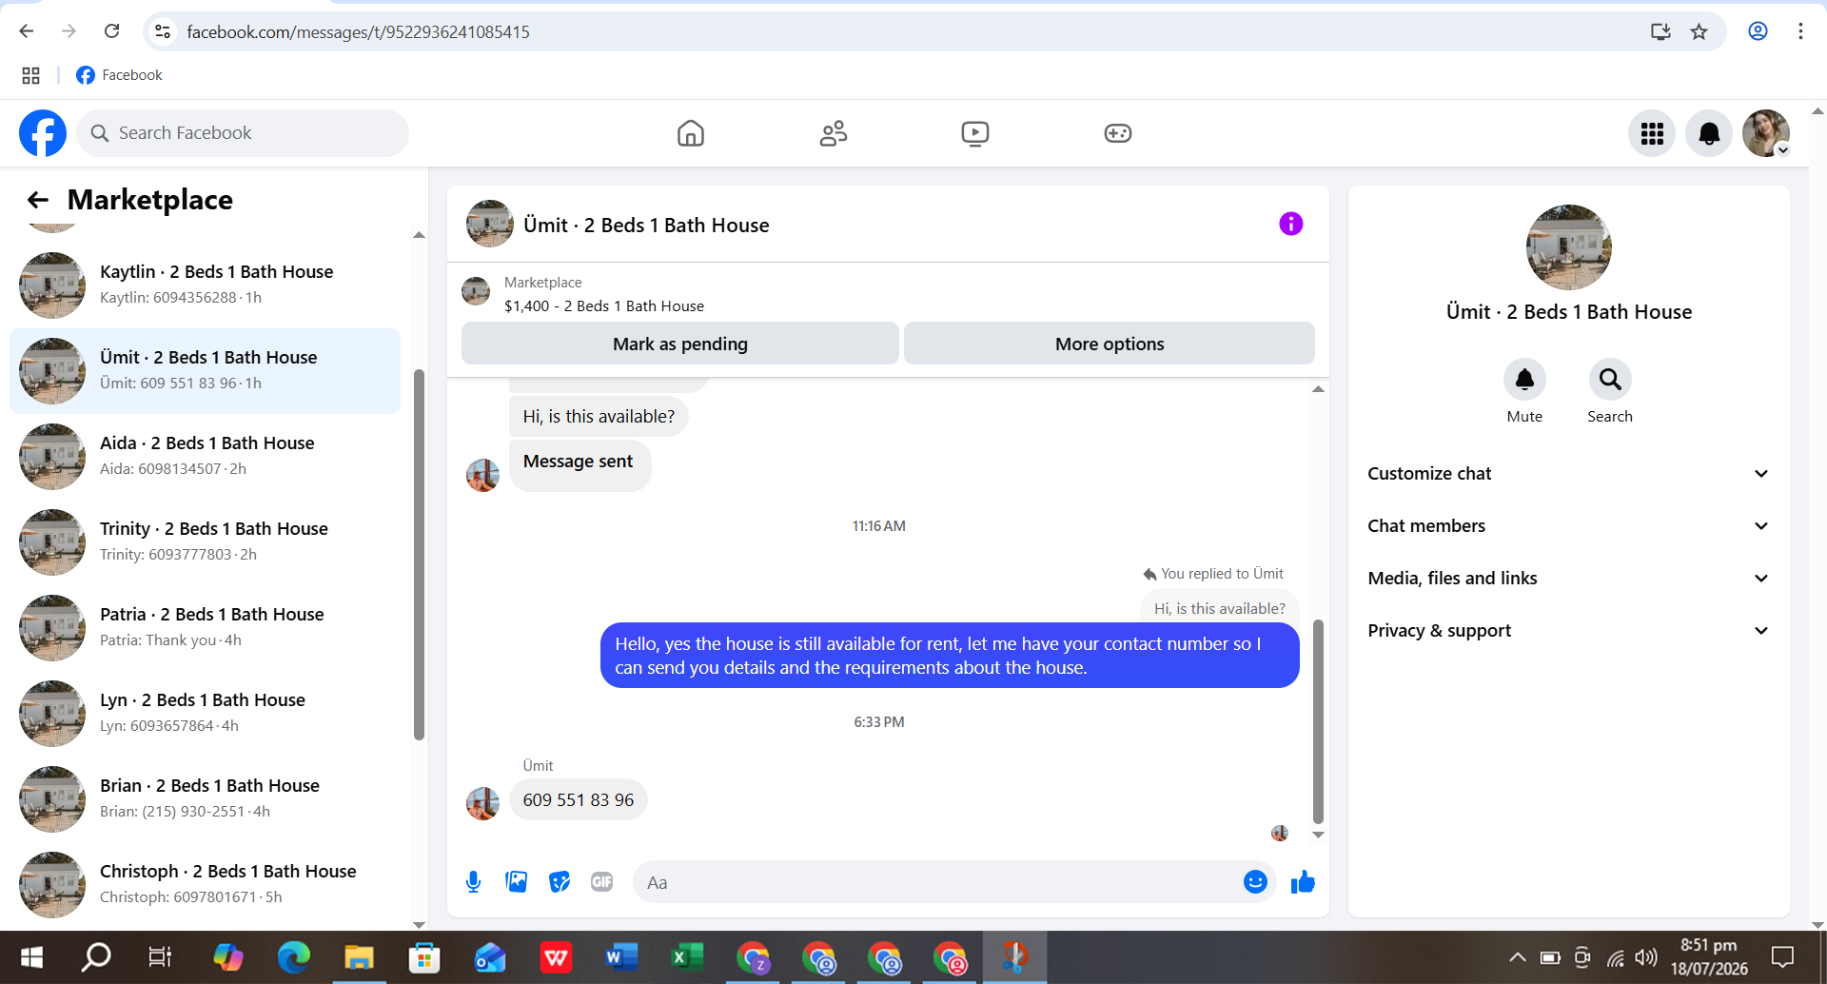Open Kaytlin's 2 Beds 1 Bath conversation
The height and width of the screenshot is (984, 1827).
tap(205, 285)
